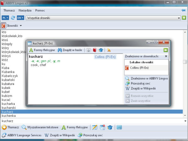This screenshot has width=188, height=141.
Task: Open virtual keyboard icon in bottom toolbar
Action: tap(119, 127)
